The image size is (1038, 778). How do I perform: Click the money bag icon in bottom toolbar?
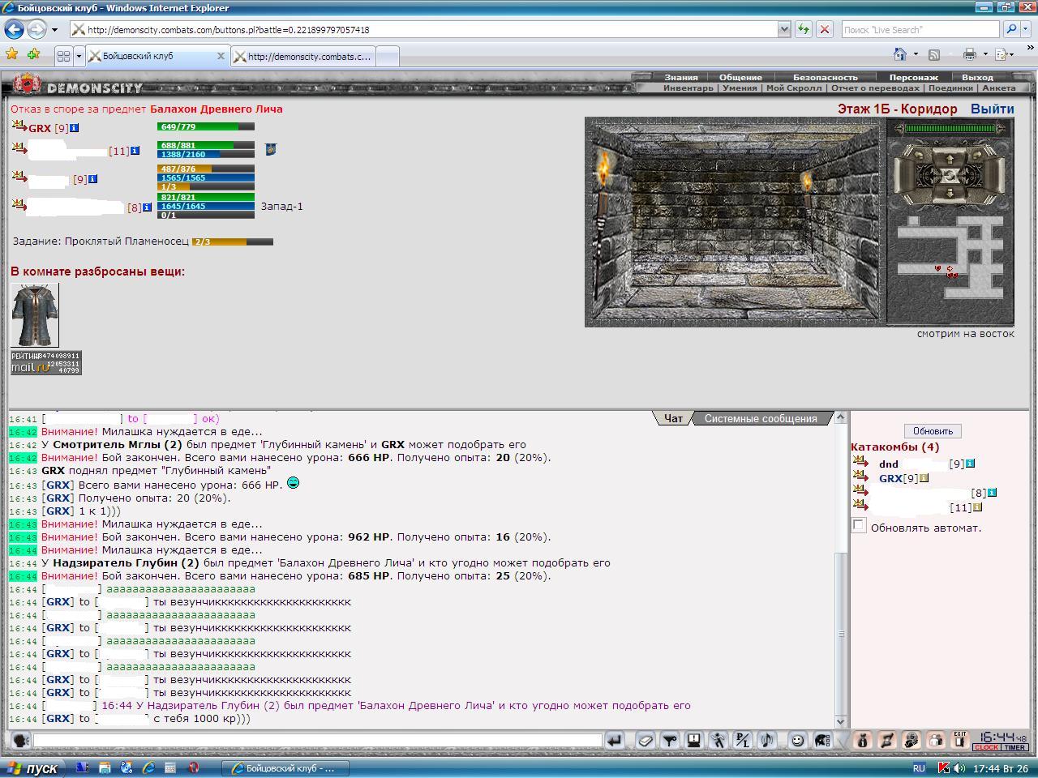click(x=862, y=740)
